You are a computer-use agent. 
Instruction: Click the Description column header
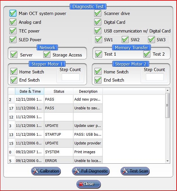coord(88,91)
